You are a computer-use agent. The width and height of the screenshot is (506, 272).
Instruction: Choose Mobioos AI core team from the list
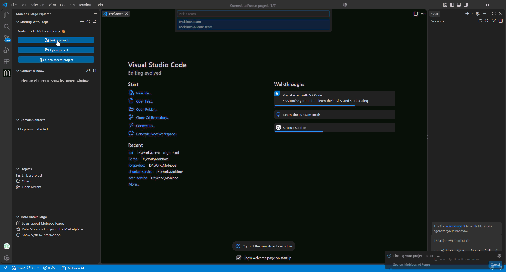click(x=253, y=27)
